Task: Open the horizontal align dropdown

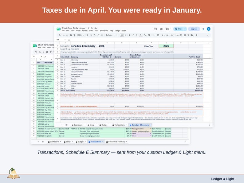Action: pos(158,35)
